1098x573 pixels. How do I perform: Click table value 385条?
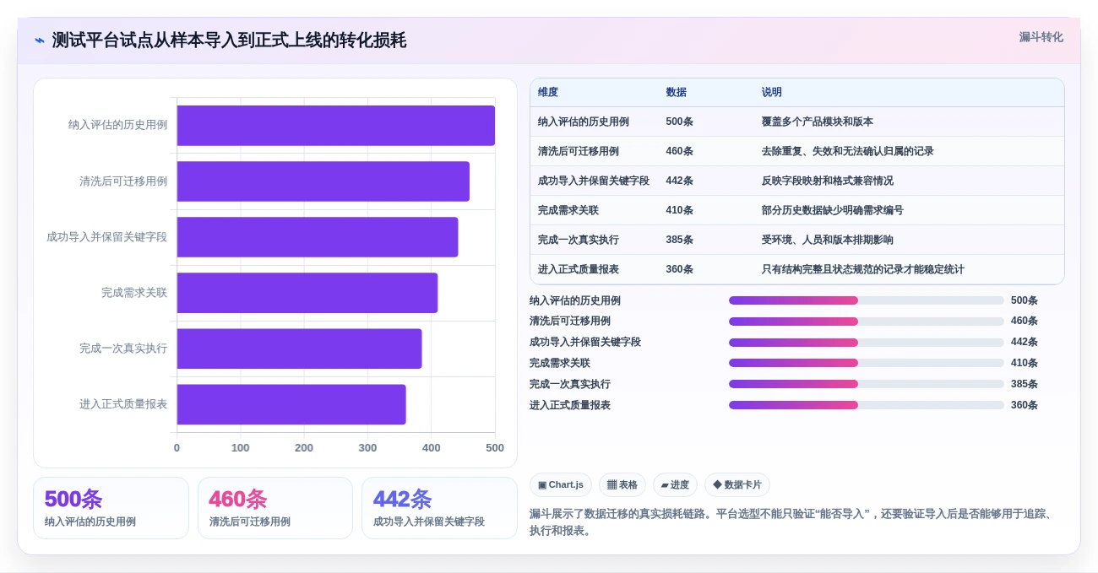coord(679,240)
